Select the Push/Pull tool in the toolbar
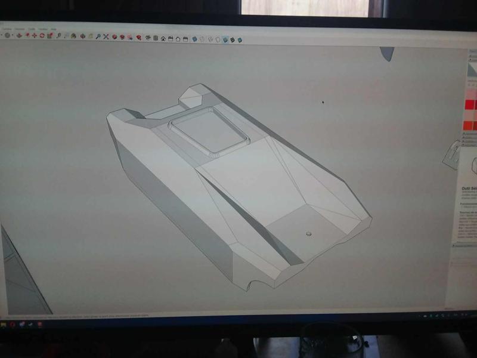This screenshot has height=358, width=477. 19,36
